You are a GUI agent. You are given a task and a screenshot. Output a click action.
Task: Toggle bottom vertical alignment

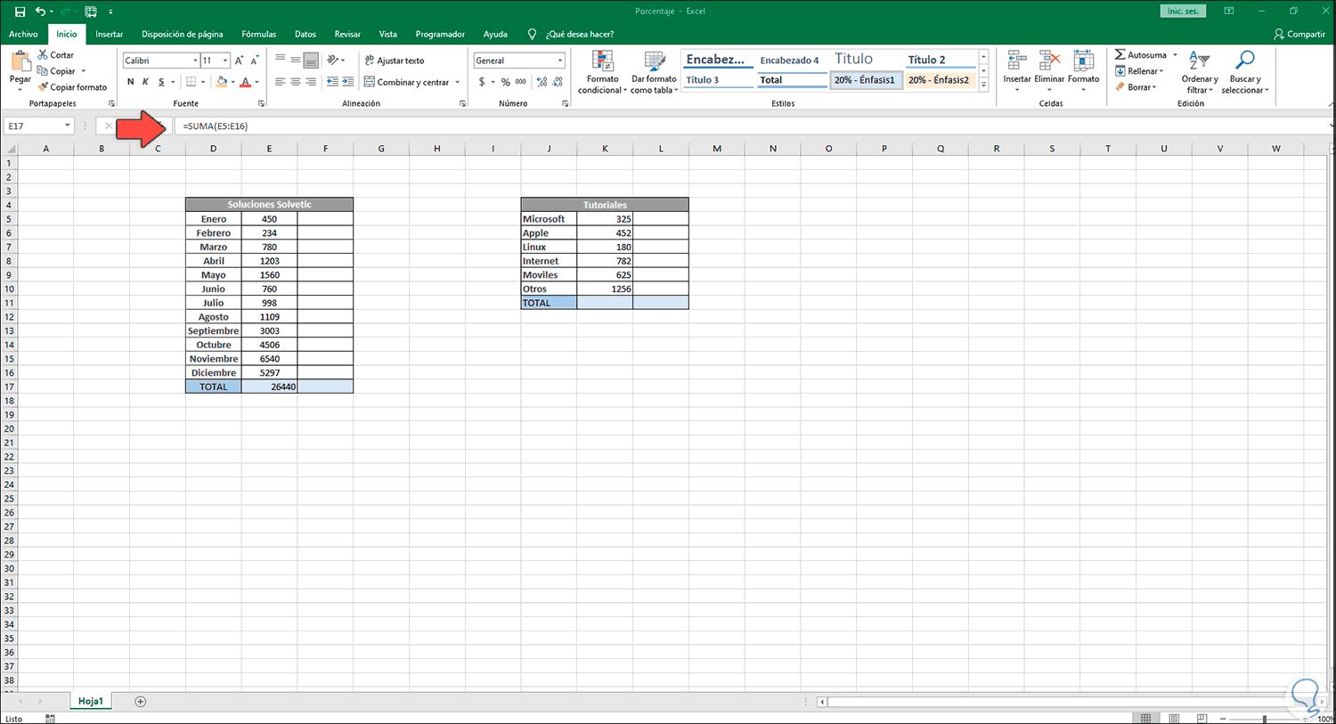(311, 61)
